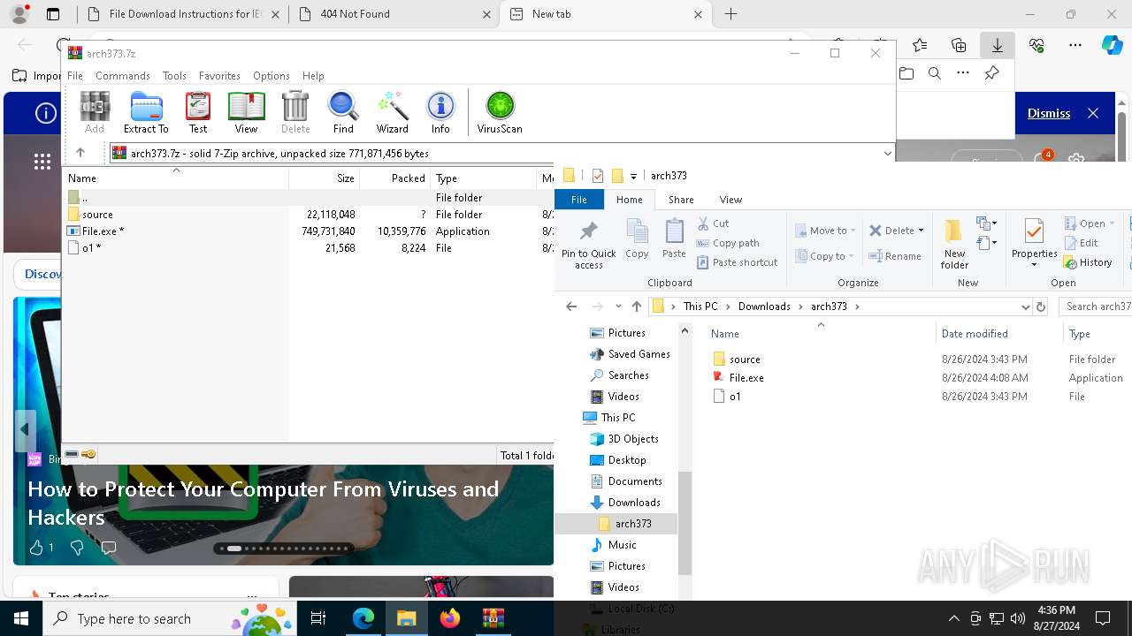Switch to 404 Not Found tab

click(394, 14)
